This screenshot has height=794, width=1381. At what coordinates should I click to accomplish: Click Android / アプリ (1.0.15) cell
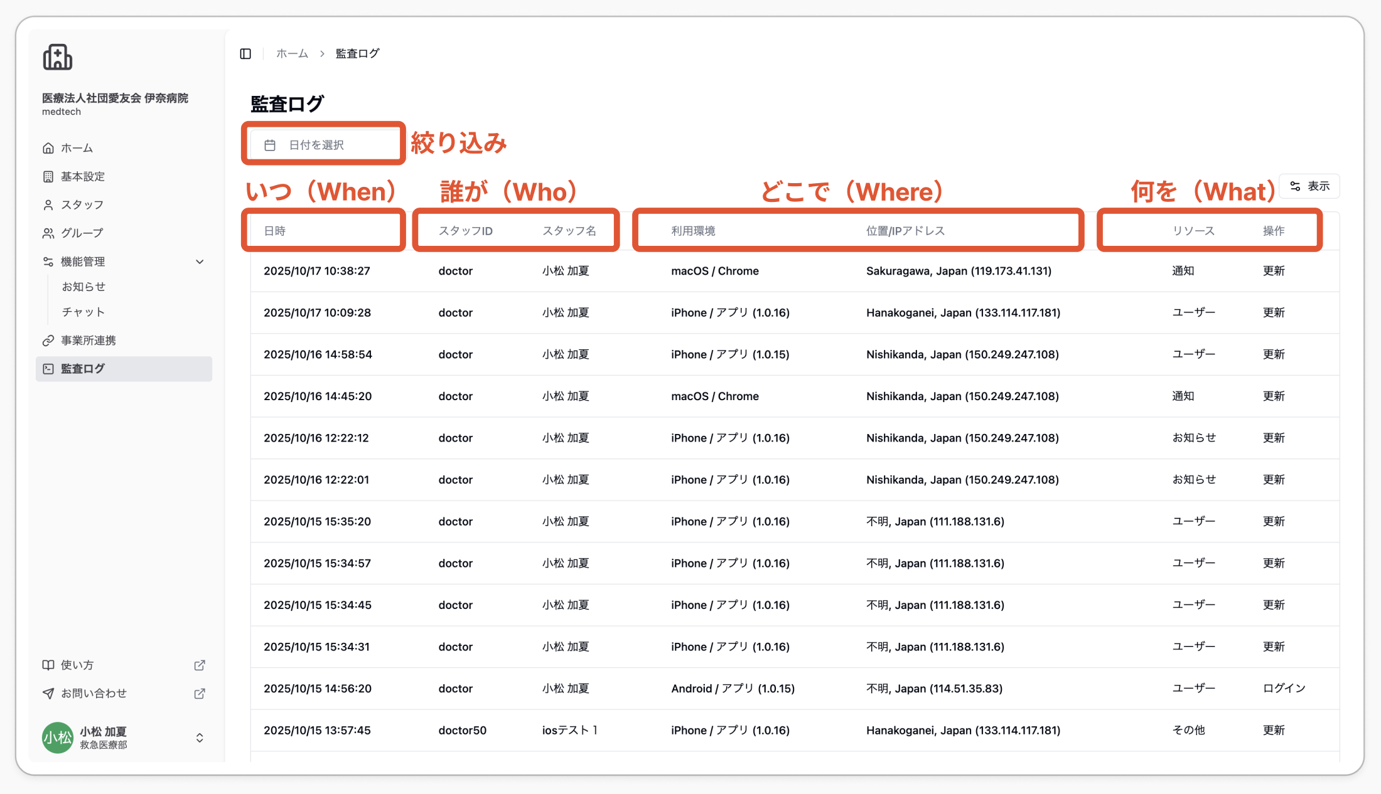click(x=733, y=689)
